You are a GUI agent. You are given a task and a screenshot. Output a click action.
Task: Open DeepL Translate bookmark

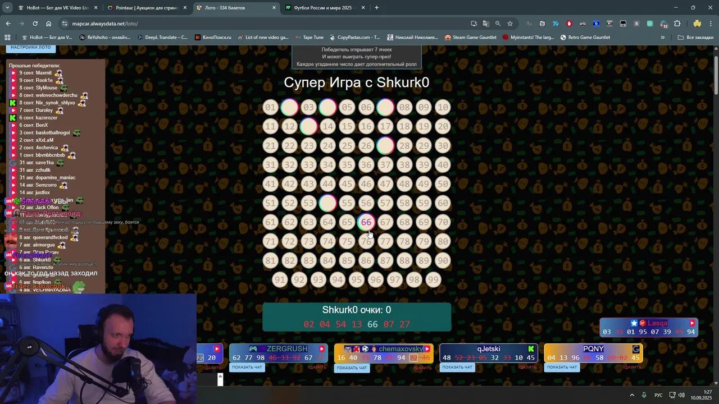pos(162,38)
